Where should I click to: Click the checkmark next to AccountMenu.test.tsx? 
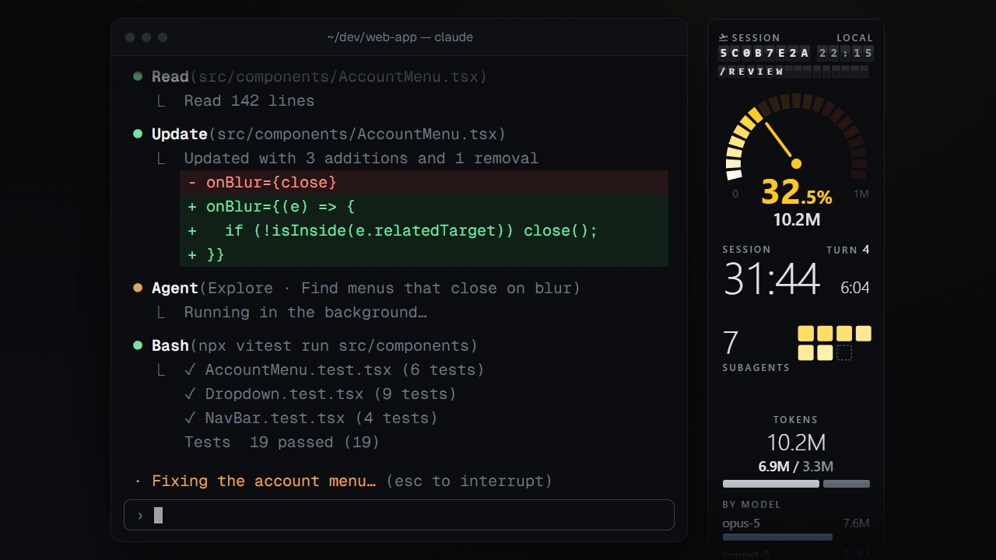190,369
